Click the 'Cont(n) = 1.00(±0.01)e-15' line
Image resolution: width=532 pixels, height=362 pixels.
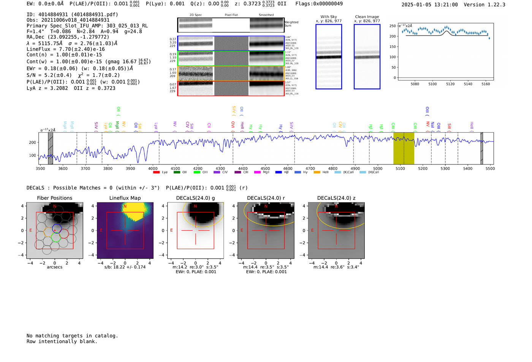tap(64, 55)
